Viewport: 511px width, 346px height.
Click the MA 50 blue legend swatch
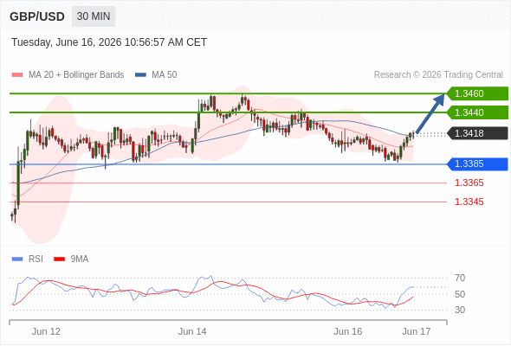tap(140, 75)
